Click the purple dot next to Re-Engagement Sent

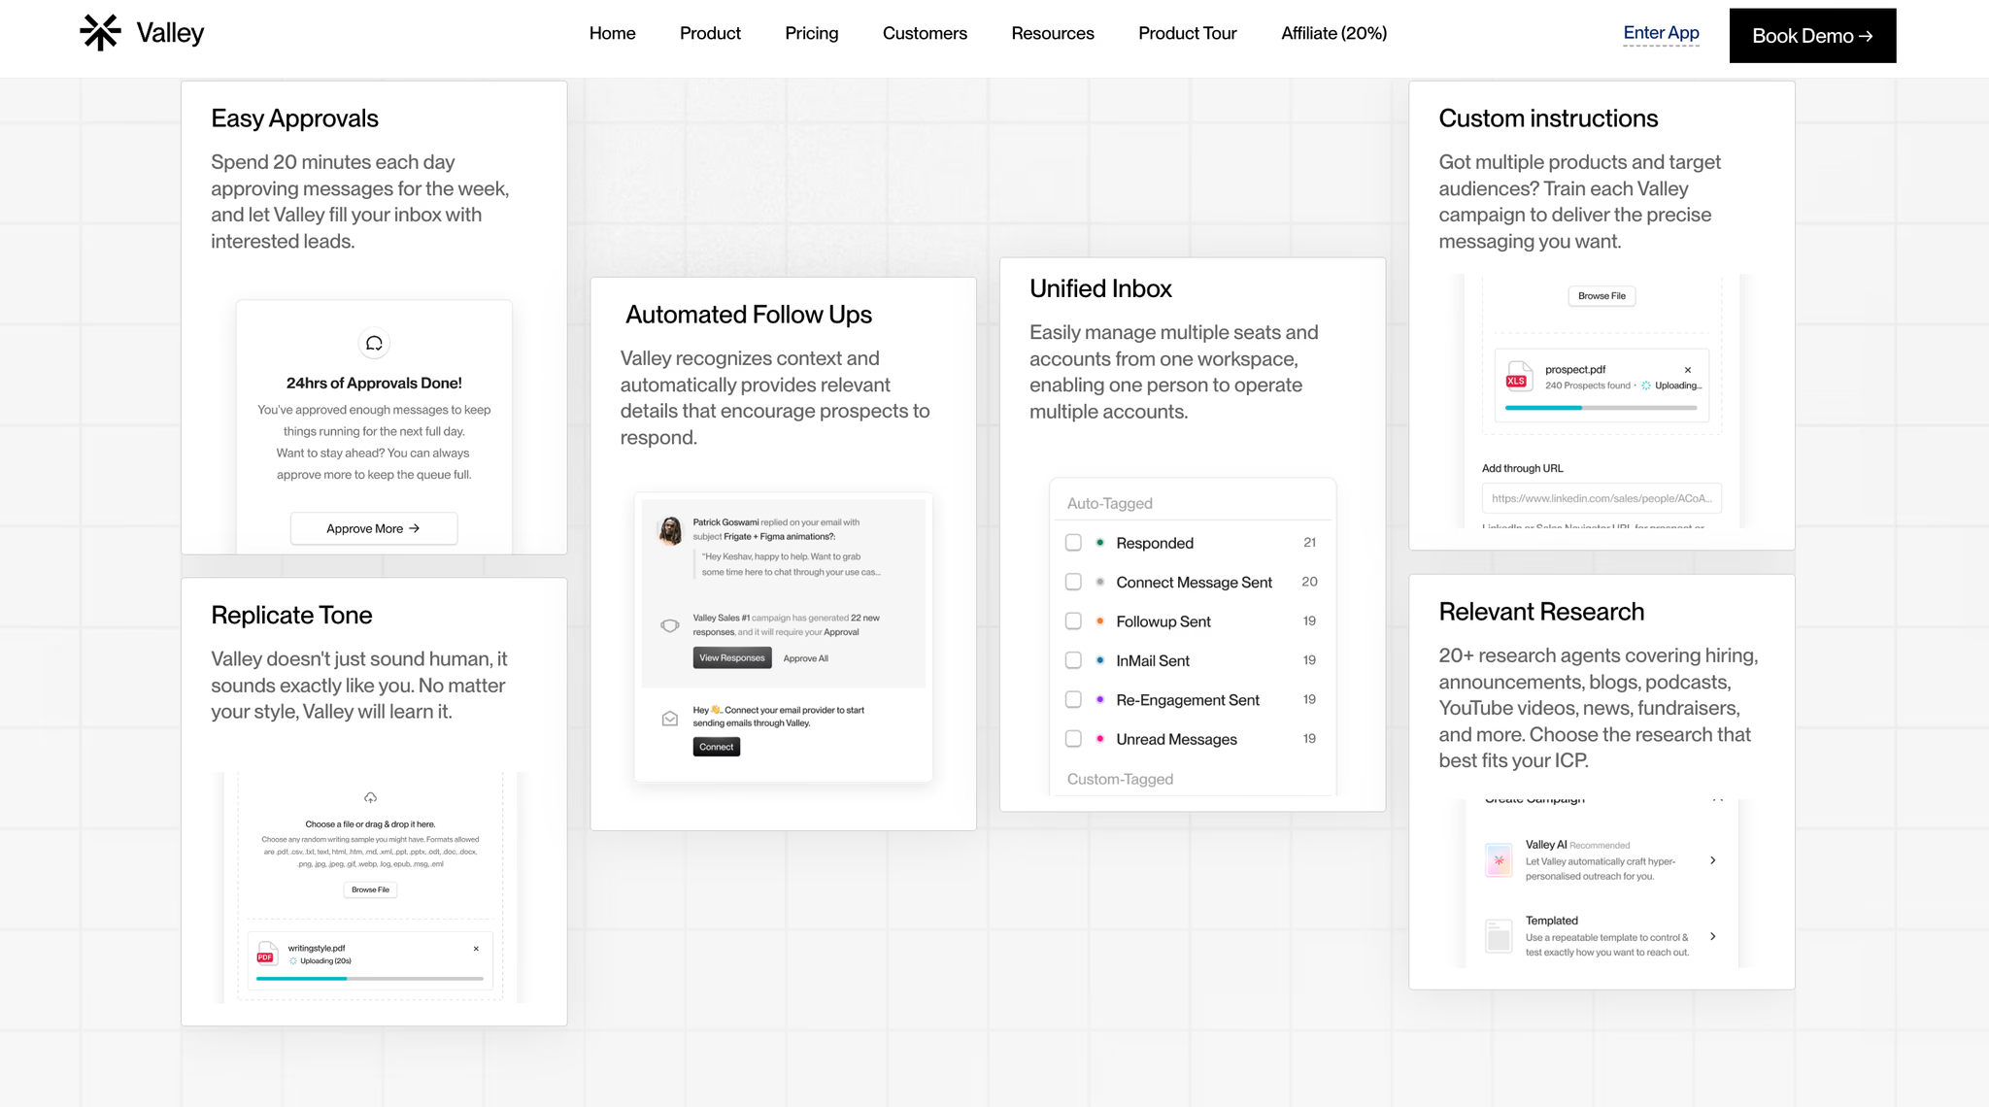click(x=1099, y=700)
